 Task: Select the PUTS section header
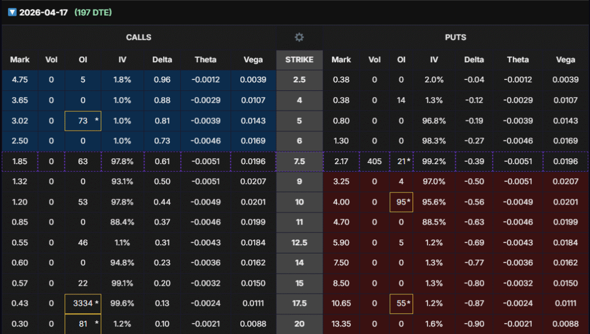click(456, 37)
